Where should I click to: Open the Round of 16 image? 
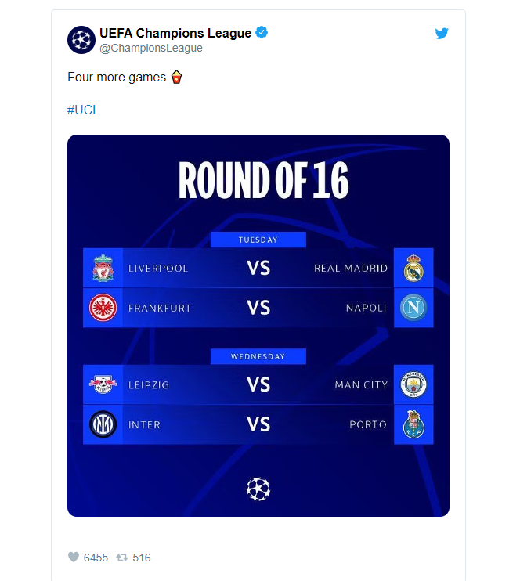pos(258,326)
